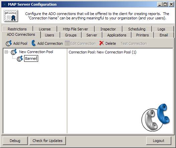
Task: Maximize the MAP Server Configuration window
Action: 165,4
